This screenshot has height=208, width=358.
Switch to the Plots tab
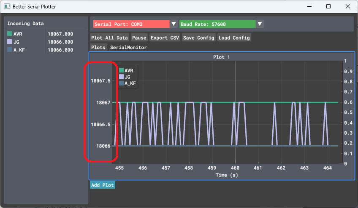(x=98, y=47)
